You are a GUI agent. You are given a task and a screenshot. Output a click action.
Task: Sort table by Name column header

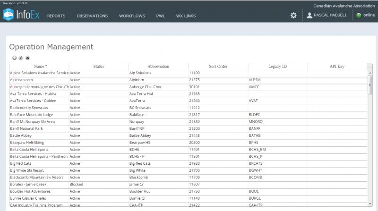[39, 67]
